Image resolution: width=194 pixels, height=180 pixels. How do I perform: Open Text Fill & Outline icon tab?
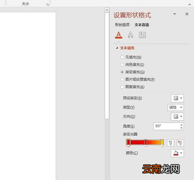119,35
